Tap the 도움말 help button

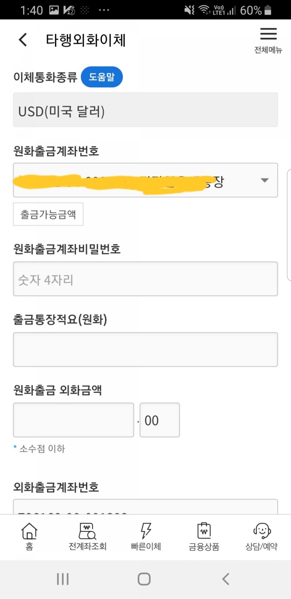[x=101, y=77]
